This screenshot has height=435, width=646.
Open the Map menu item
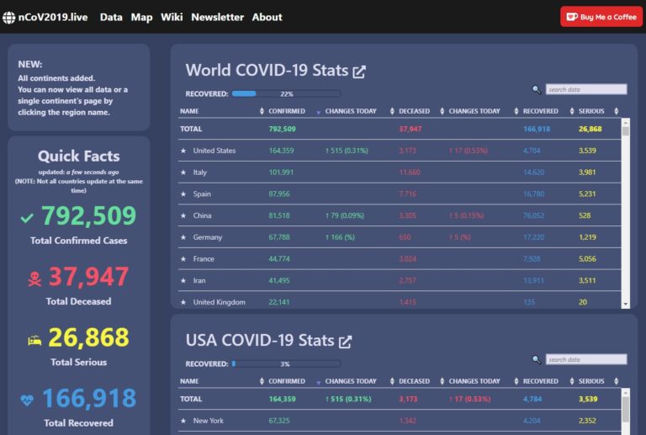[x=141, y=17]
